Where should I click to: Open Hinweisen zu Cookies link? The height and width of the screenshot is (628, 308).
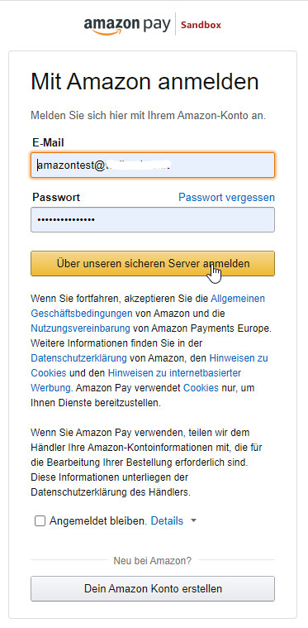pos(239,358)
